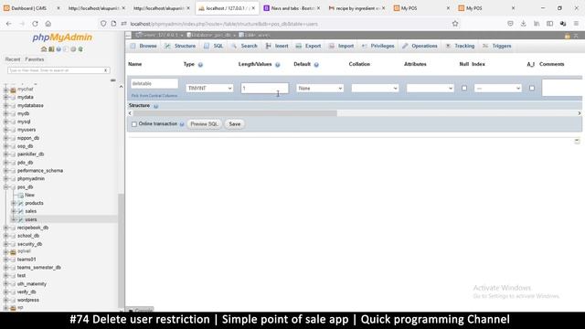This screenshot has height=329, width=585.
Task: Open phpMyAdmin home icon in sidebar
Action: tap(44, 49)
